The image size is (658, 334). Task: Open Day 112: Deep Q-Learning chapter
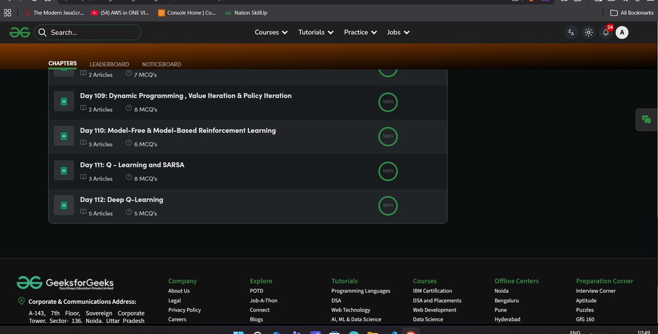[x=122, y=200]
